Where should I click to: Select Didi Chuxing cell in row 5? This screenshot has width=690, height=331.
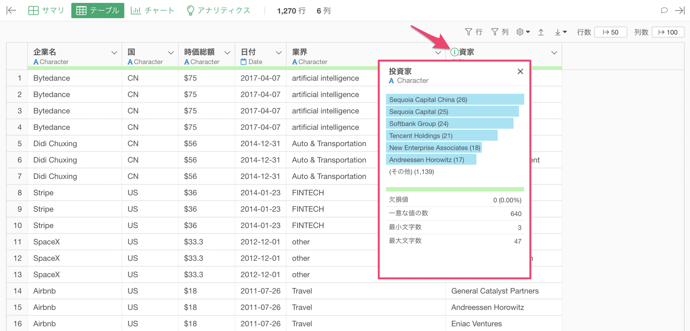click(75, 144)
